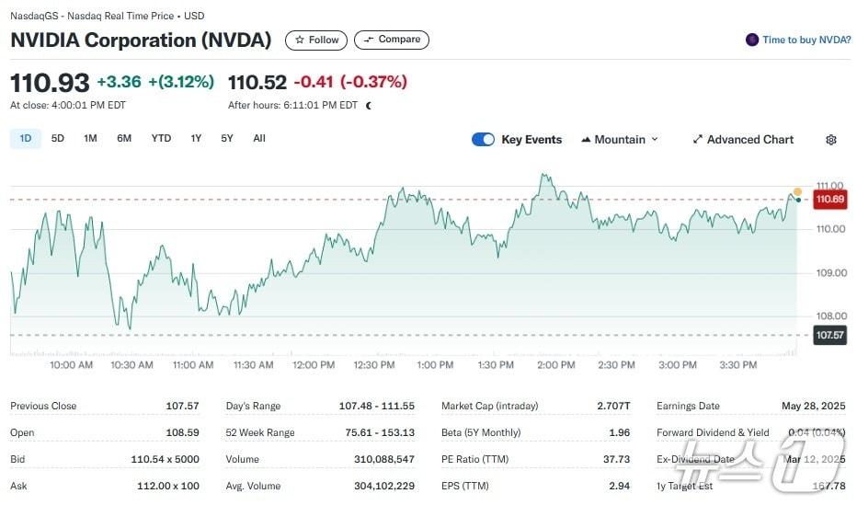Viewport: 857px width, 505px height.
Task: Click the star icon on Follow
Action: [x=300, y=40]
